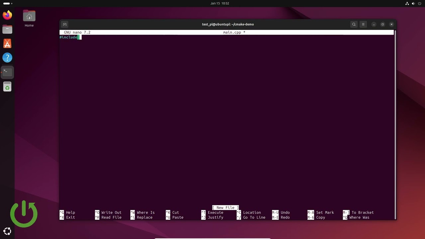
Task: Click the Activities workspace indicator
Action: tap(8, 3)
